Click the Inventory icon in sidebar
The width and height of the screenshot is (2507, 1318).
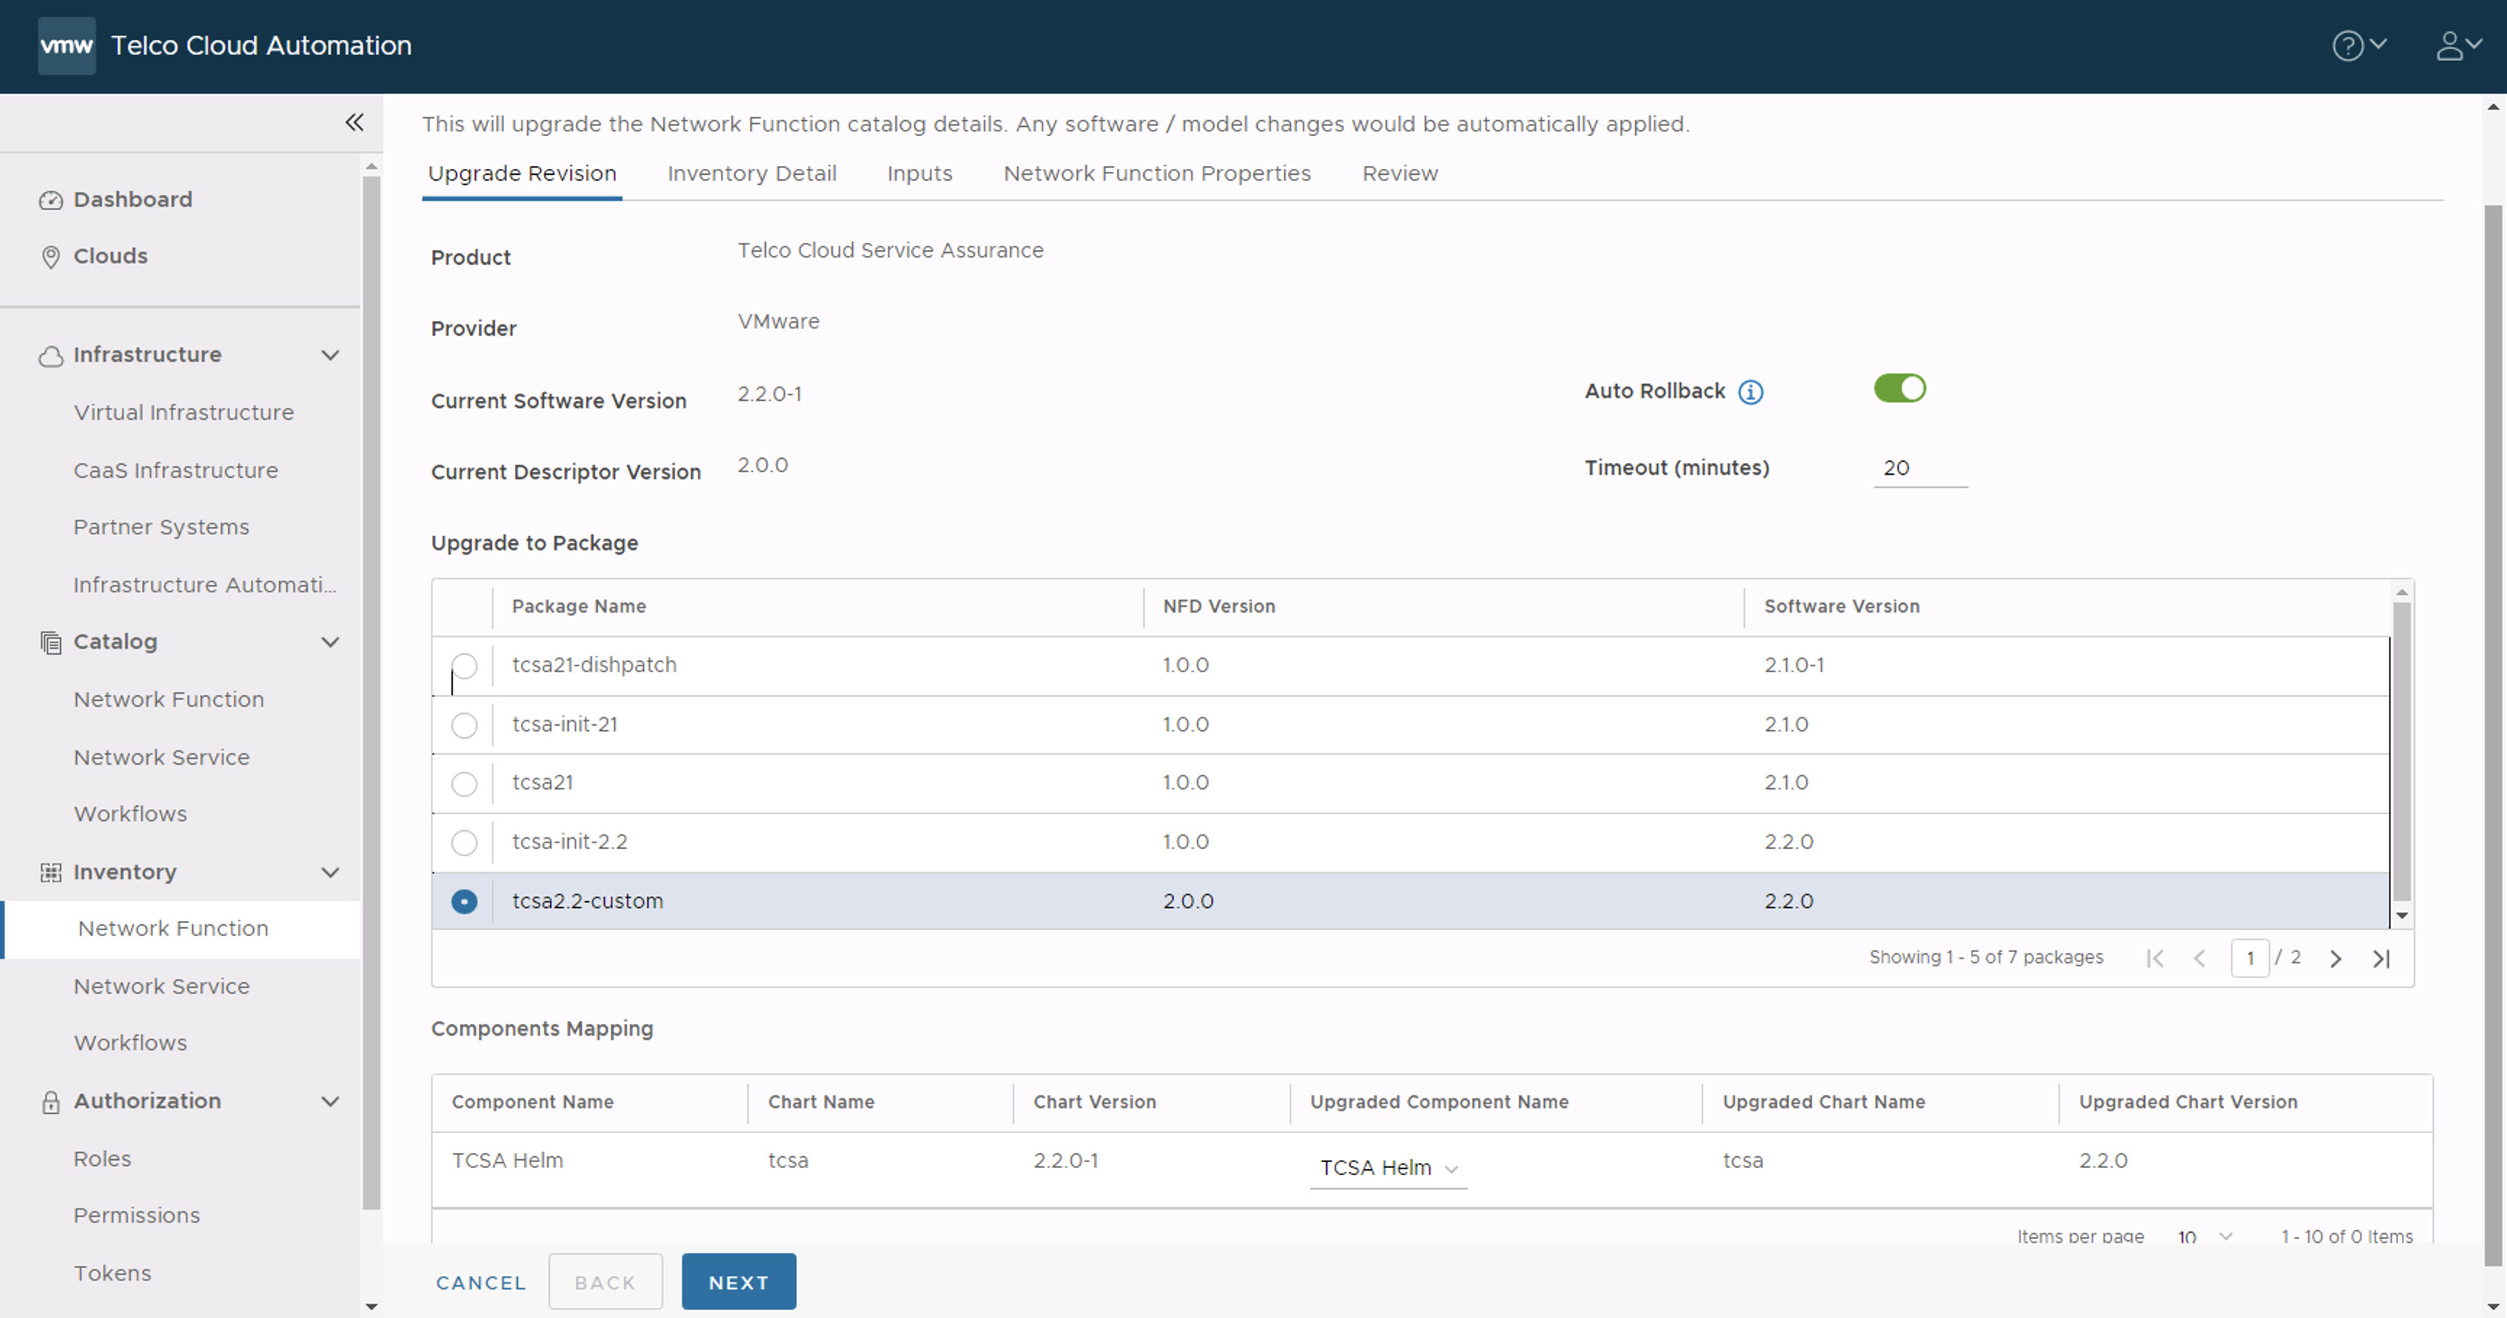[x=50, y=871]
